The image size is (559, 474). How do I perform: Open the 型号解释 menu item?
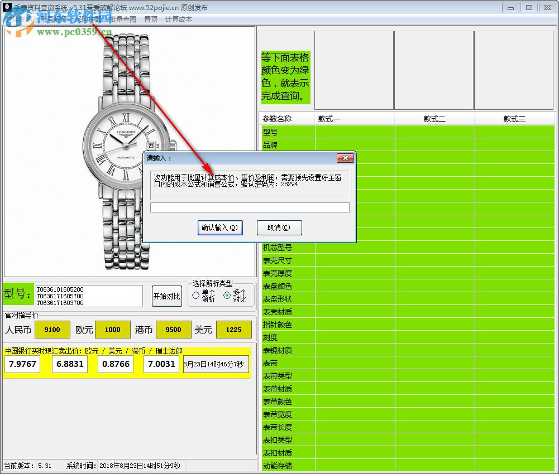(x=55, y=19)
